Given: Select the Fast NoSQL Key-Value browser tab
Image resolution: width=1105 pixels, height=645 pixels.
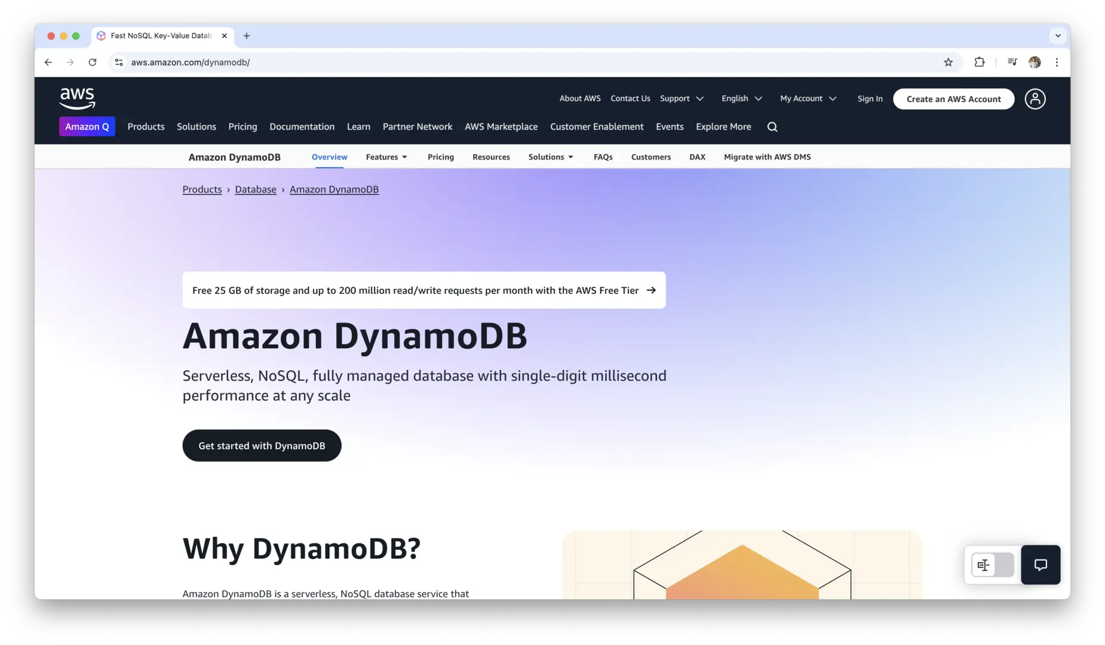Looking at the screenshot, I should (161, 36).
